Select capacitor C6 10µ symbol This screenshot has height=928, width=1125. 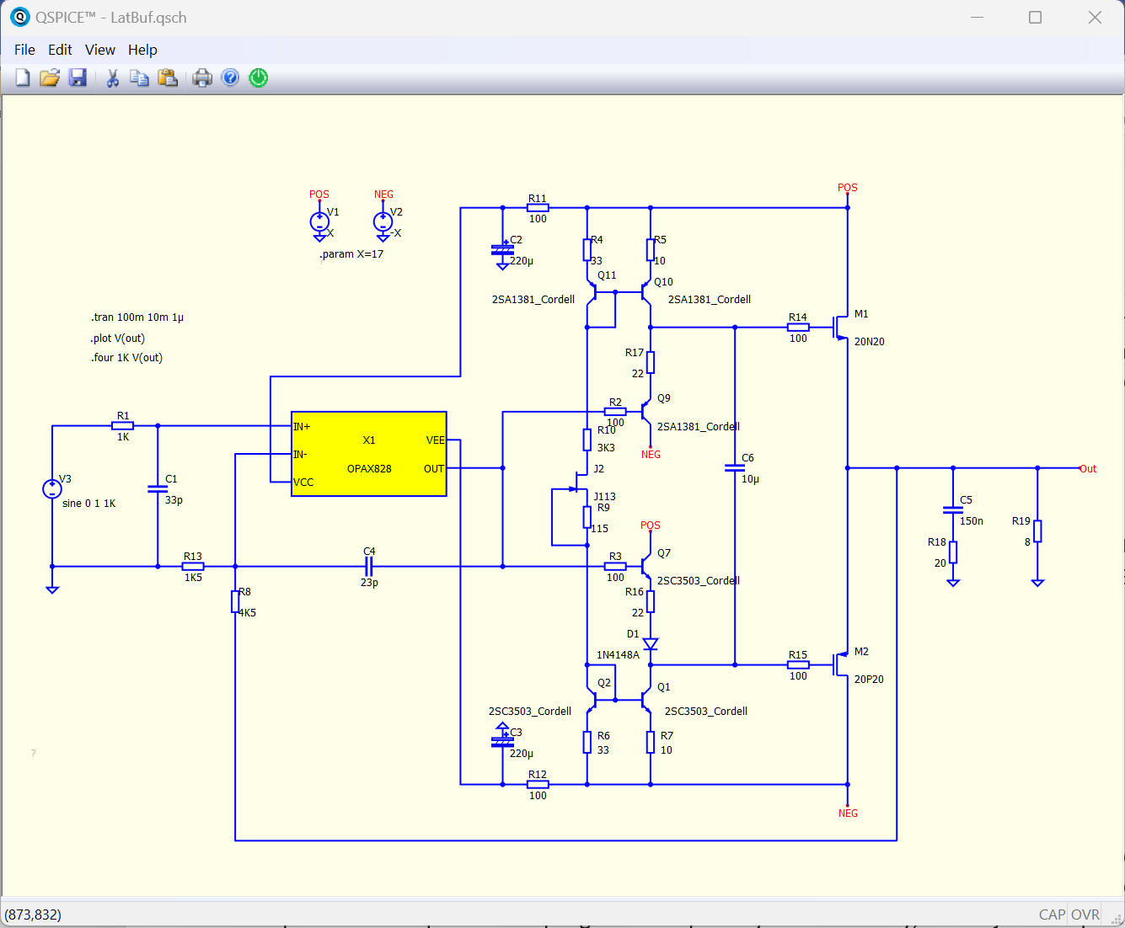[735, 468]
